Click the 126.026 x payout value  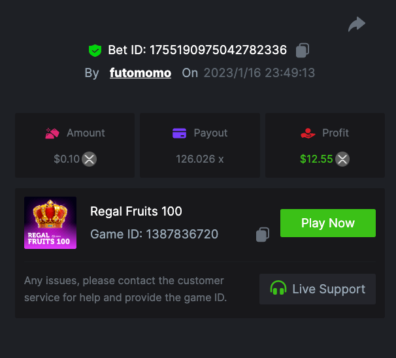click(x=200, y=159)
